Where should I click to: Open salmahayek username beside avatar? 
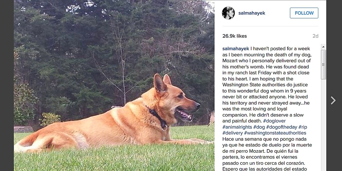(252, 13)
